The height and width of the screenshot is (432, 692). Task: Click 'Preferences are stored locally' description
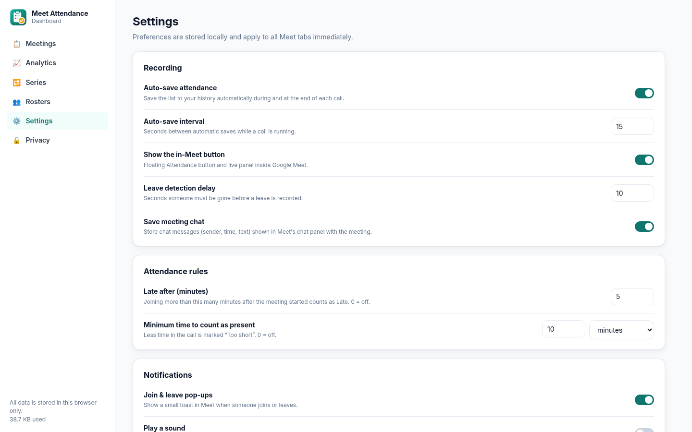[243, 37]
